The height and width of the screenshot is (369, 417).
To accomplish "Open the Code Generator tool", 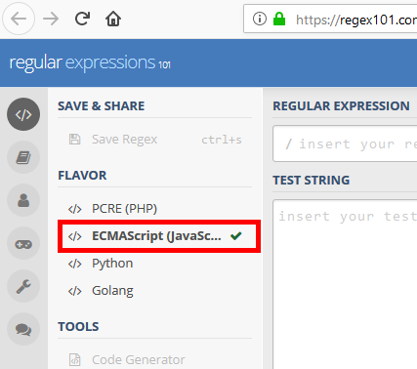I will pos(155,359).
